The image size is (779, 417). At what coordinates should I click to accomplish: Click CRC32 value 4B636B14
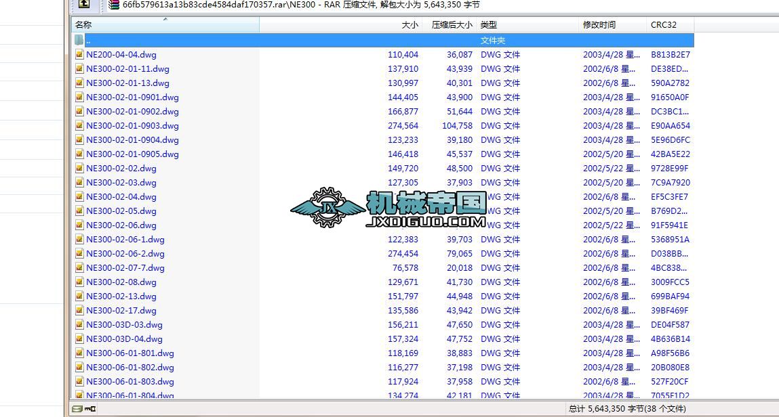(x=671, y=339)
